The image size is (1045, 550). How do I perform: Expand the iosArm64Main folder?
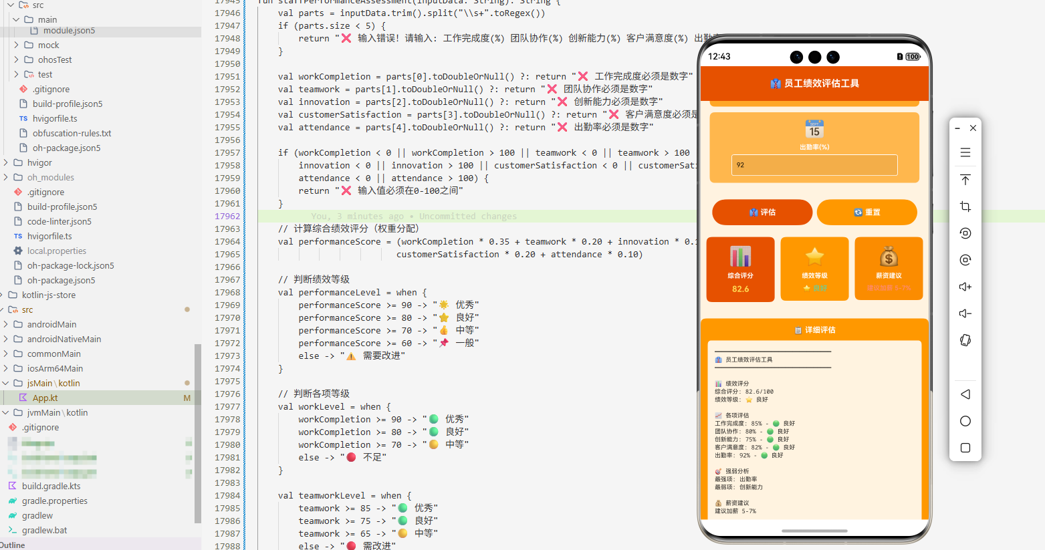(x=5, y=368)
